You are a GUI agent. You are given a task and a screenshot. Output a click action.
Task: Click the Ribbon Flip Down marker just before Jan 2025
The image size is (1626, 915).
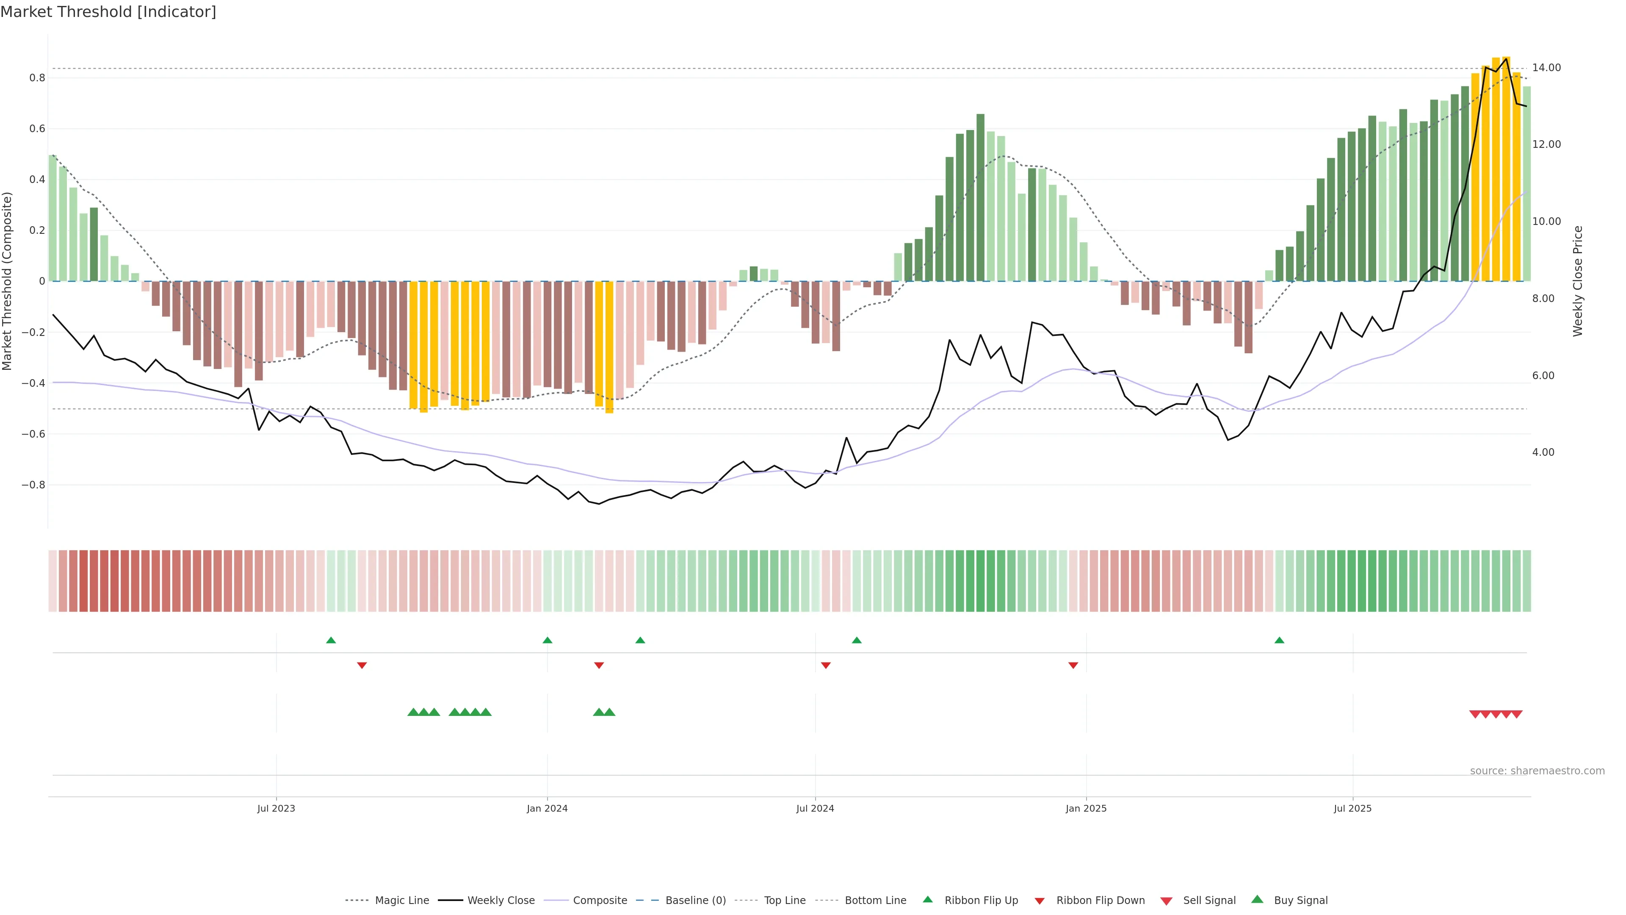pos(1073,665)
